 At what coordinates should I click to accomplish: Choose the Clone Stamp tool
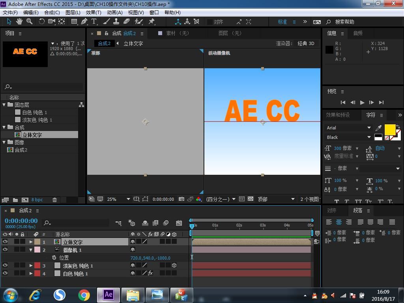pyautogui.click(x=116, y=22)
